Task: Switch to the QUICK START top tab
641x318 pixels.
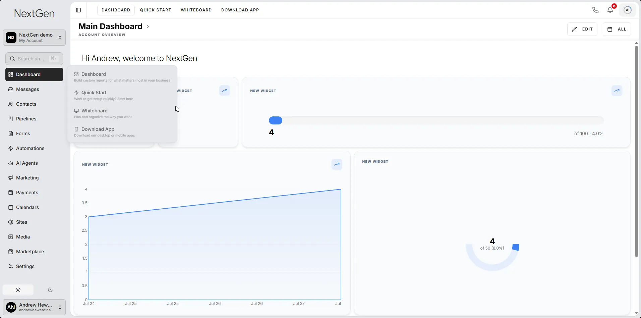Action: [156, 10]
